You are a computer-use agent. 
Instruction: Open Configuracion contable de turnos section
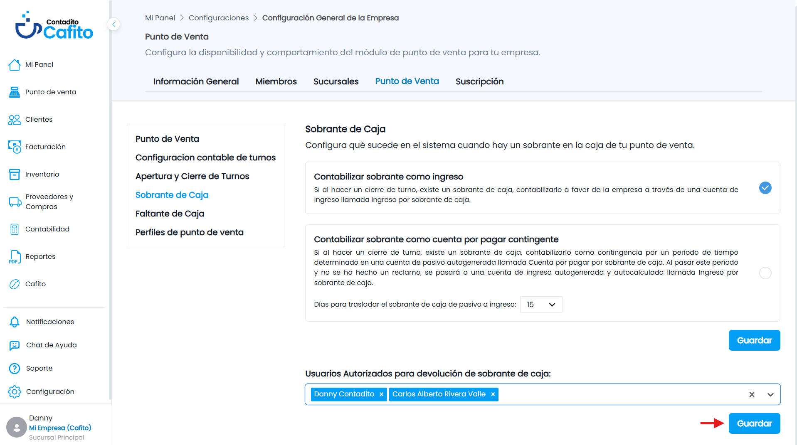(205, 157)
